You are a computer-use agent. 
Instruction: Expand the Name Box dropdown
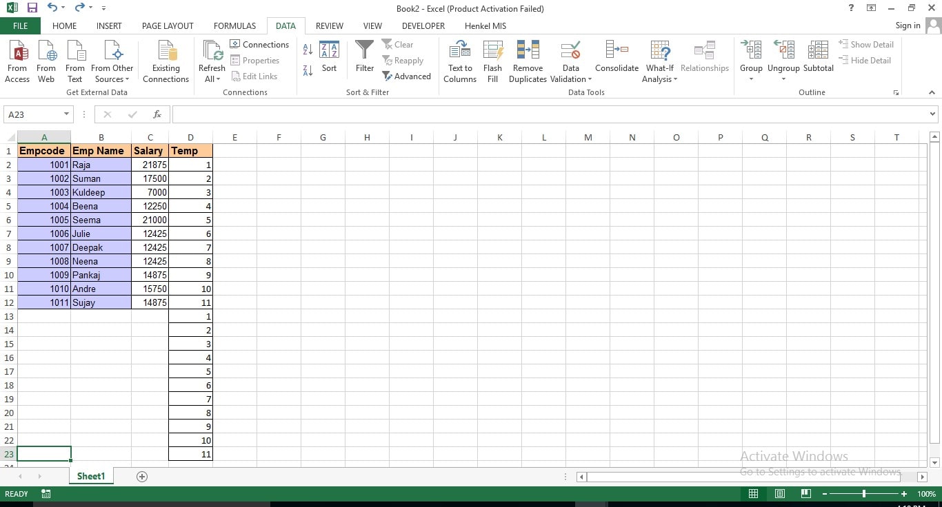tap(66, 114)
